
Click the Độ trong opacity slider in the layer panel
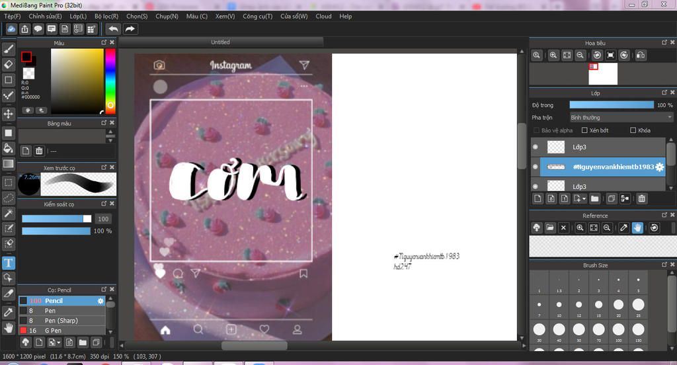tap(612, 105)
